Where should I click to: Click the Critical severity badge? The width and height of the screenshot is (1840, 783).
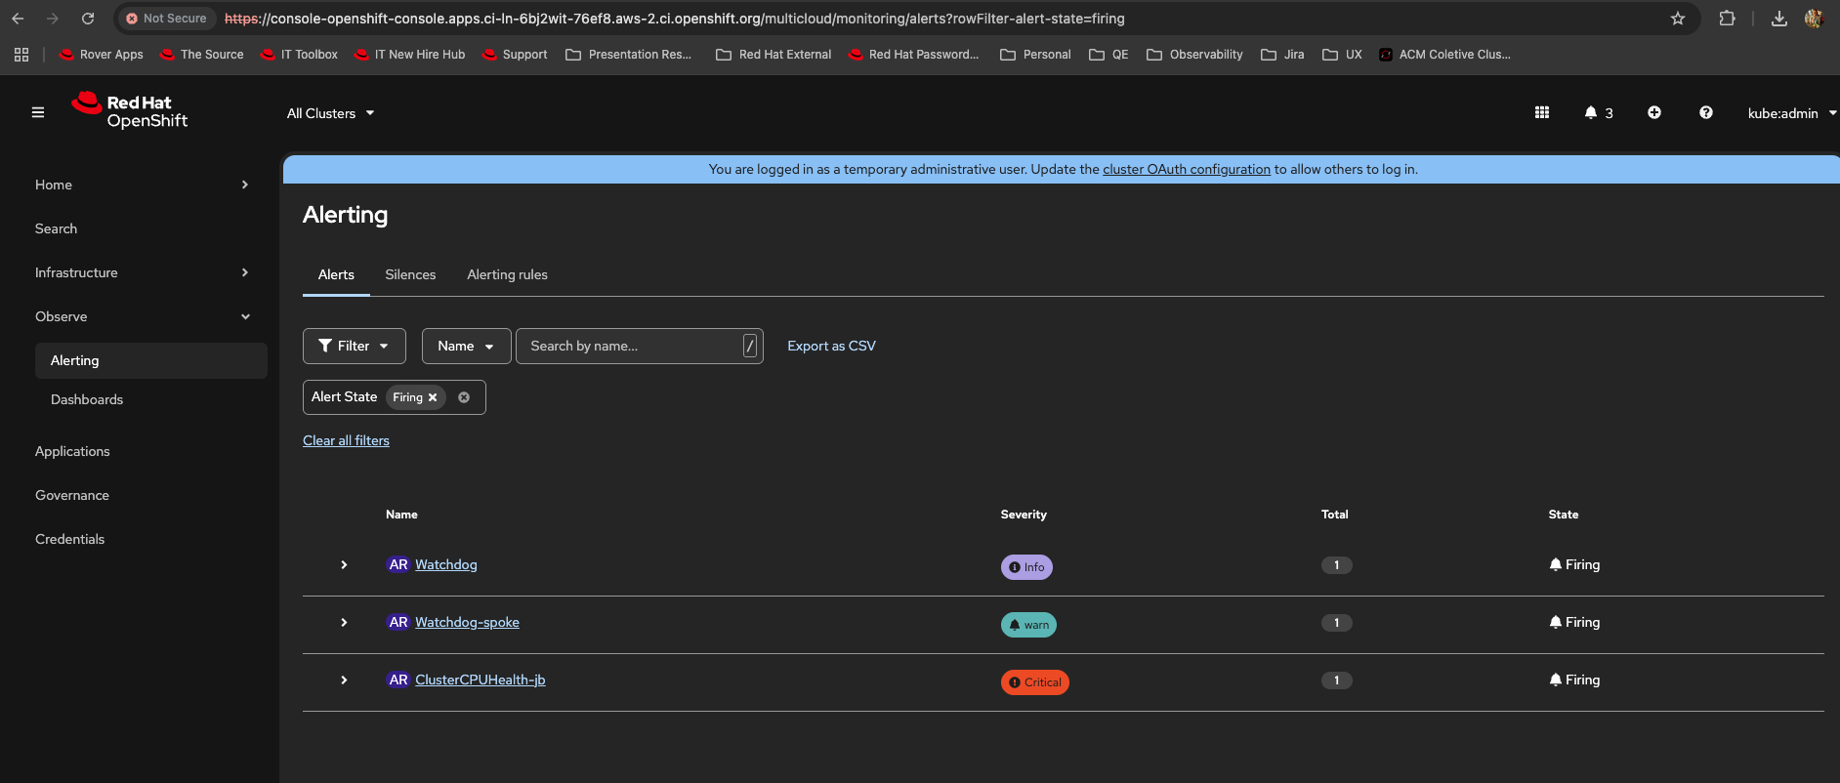pyautogui.click(x=1035, y=682)
